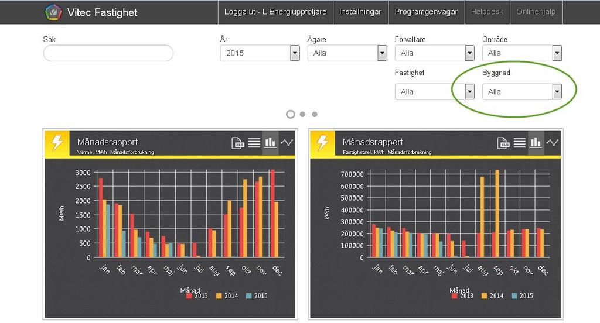Open the Fastighet dropdown
Viewport: 600px width, 323px height.
[x=435, y=92]
